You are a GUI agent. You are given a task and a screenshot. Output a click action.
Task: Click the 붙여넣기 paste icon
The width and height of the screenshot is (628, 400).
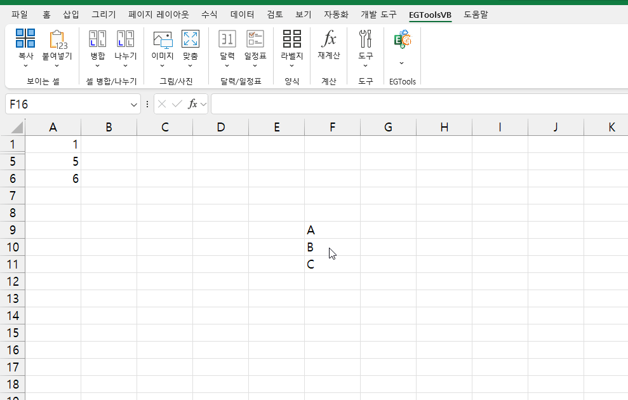click(57, 39)
